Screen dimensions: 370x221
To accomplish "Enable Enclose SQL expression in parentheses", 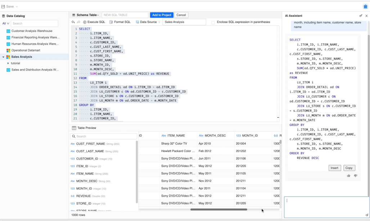I will click(x=213, y=22).
